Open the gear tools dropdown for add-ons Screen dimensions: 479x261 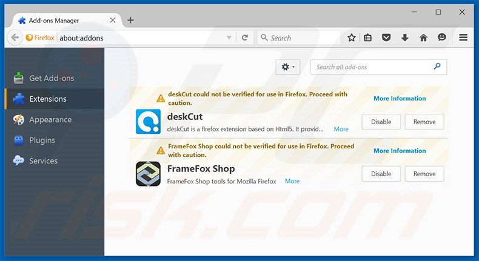pyautogui.click(x=288, y=67)
